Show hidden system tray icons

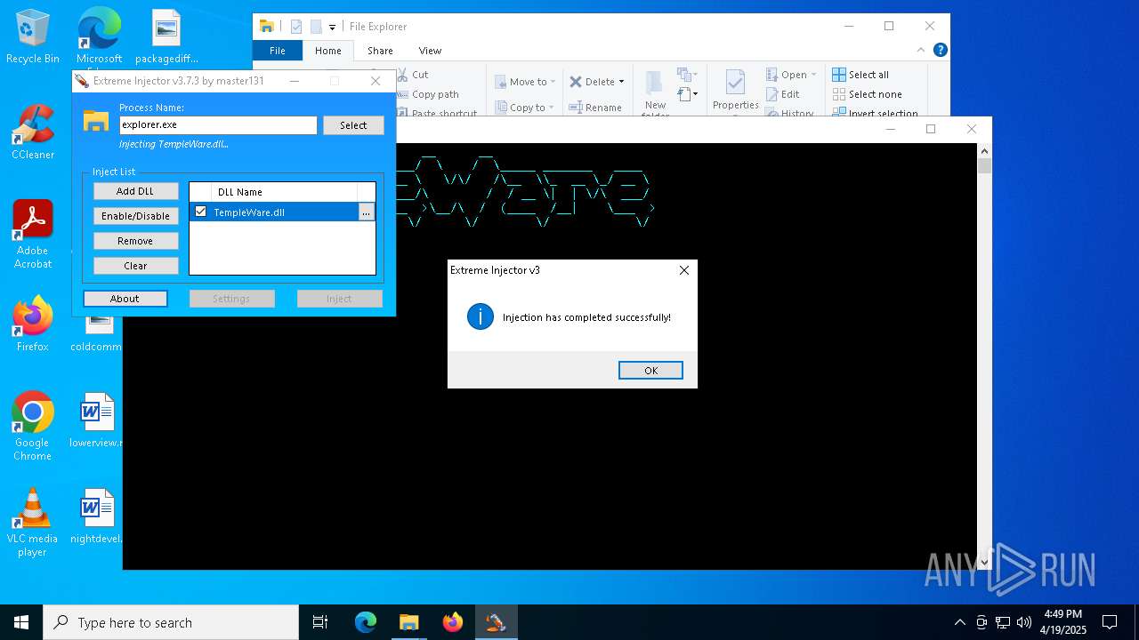click(x=959, y=622)
